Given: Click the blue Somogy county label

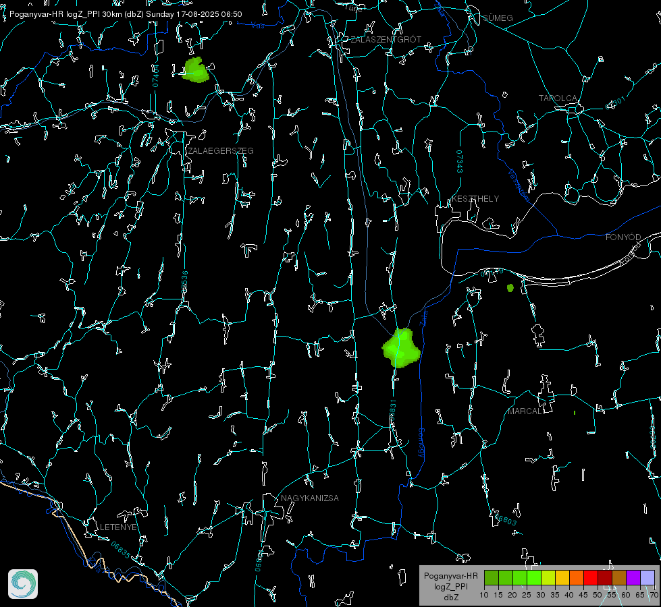Looking at the screenshot, I should click(x=421, y=443).
